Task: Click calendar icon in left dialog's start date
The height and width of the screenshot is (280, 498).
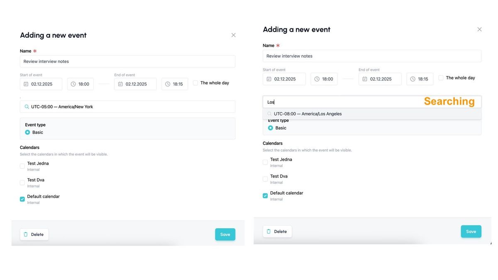Action: click(x=26, y=84)
